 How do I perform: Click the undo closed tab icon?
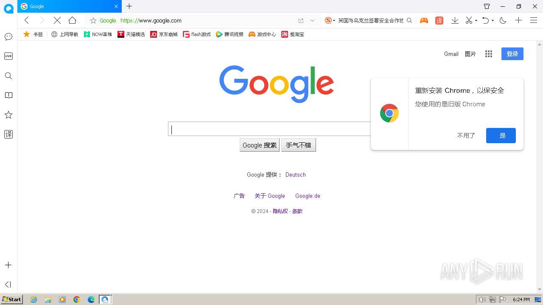(486, 20)
